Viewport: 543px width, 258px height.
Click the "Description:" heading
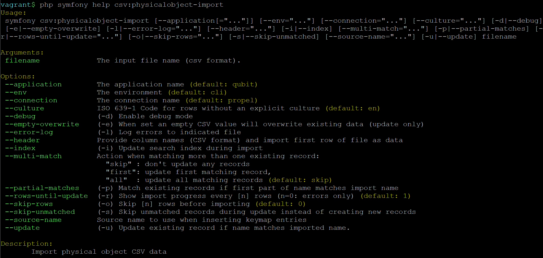[x=27, y=244]
